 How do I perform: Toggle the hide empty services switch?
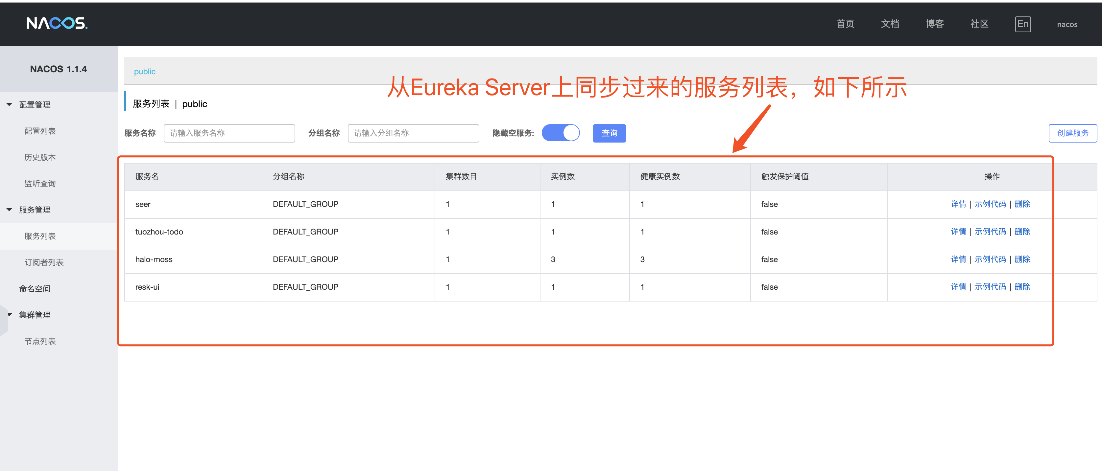pyautogui.click(x=561, y=133)
